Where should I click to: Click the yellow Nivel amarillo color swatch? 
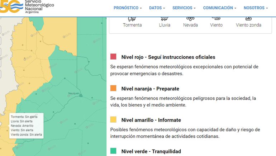coord(113,119)
